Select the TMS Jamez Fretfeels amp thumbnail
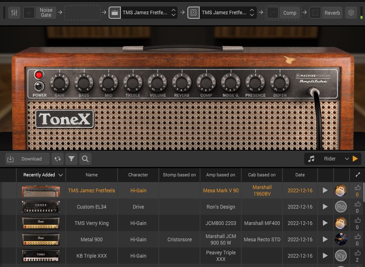 [41, 191]
